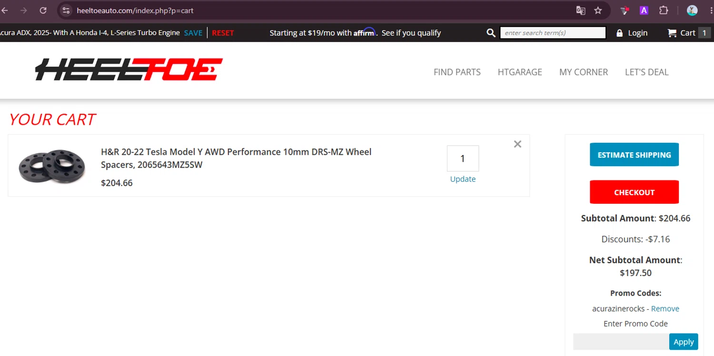This screenshot has height=356, width=714.
Task: Click the Subtotal Amount $204.66 line
Action: (635, 218)
